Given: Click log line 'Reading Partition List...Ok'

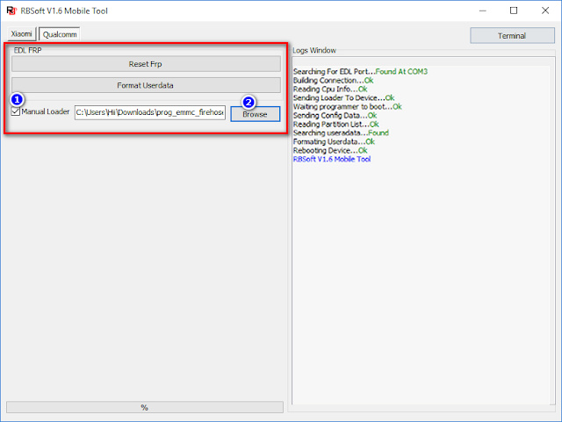Looking at the screenshot, I should pyautogui.click(x=335, y=124).
